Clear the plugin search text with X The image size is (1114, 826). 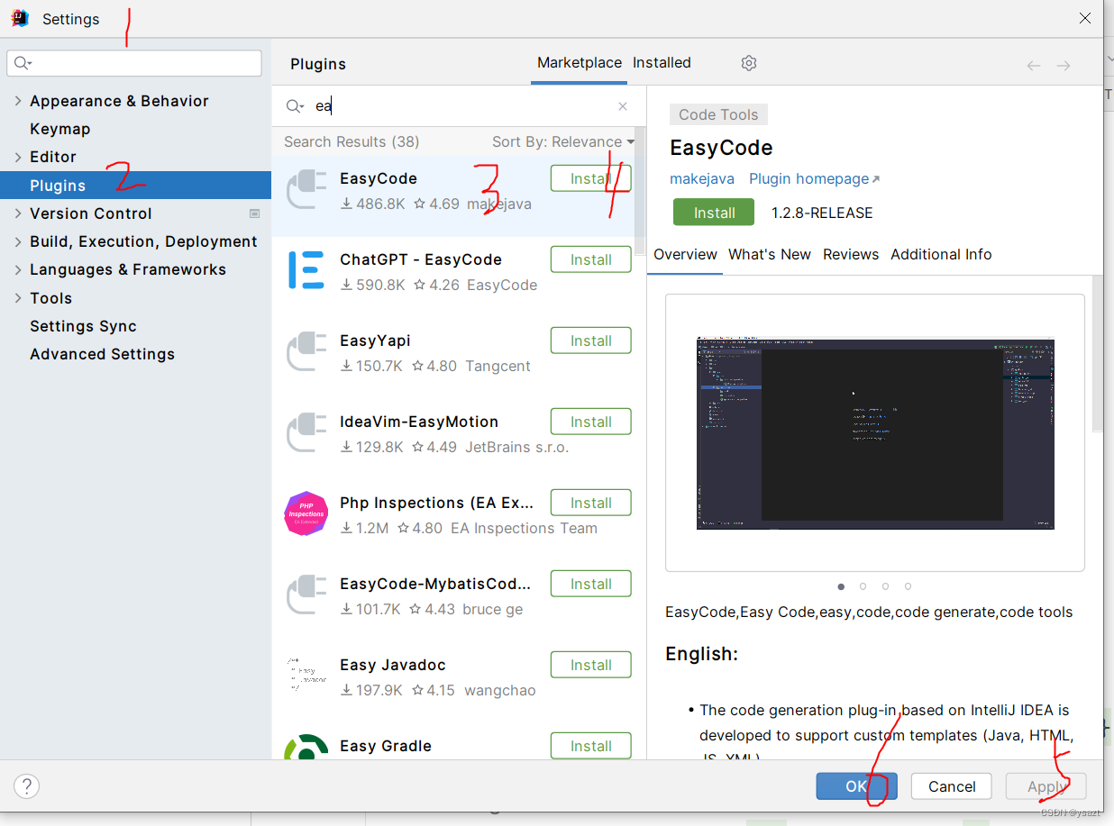pyautogui.click(x=623, y=106)
